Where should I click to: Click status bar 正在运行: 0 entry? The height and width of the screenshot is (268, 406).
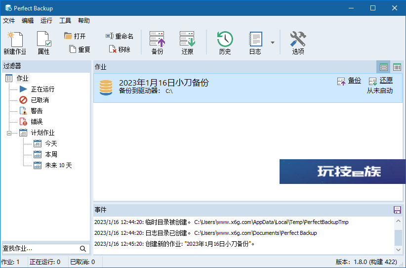tap(45, 262)
